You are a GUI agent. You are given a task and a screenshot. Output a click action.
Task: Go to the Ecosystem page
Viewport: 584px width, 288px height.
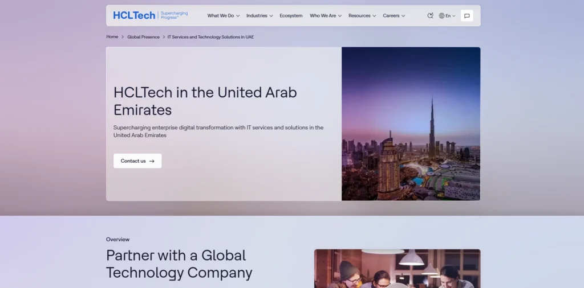point(291,15)
